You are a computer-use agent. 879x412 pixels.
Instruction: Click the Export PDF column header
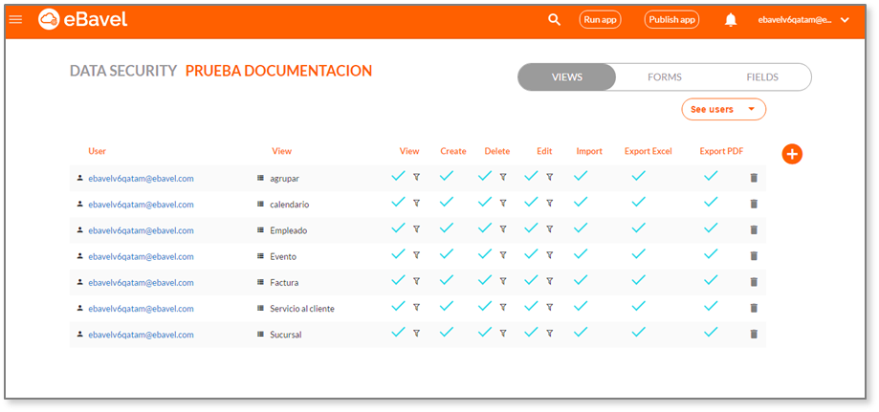[x=721, y=151]
